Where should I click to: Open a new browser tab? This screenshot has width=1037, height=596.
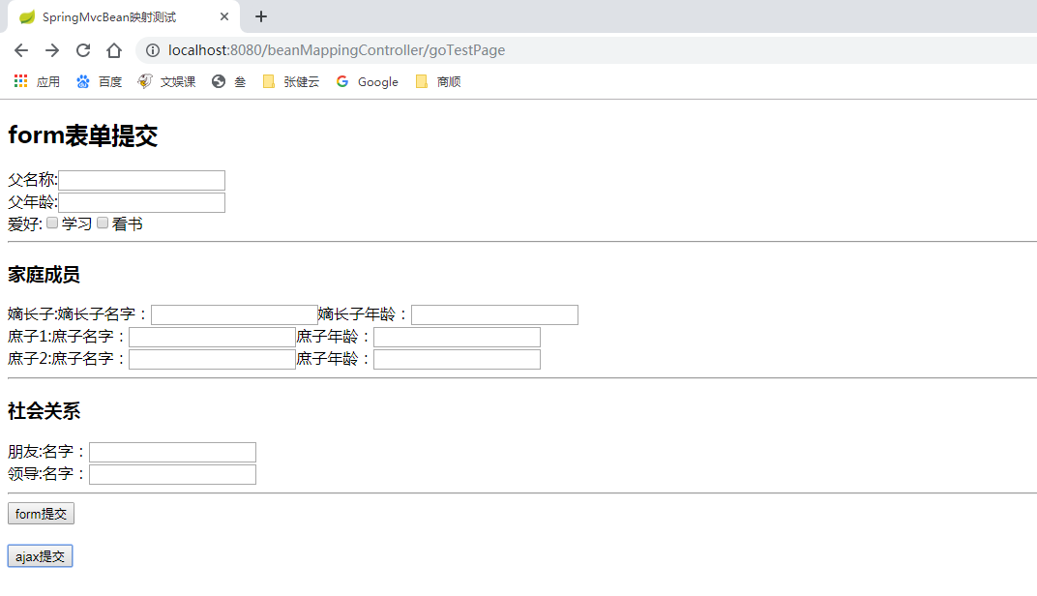point(260,16)
